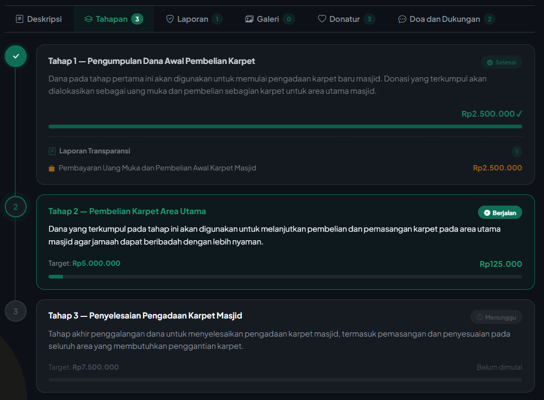Click the Tahap 2 description paragraph
This screenshot has width=544, height=400.
274,235
